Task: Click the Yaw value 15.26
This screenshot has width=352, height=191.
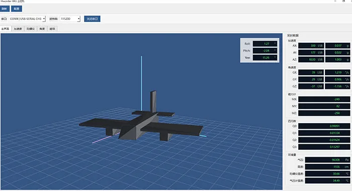Action: click(265, 58)
